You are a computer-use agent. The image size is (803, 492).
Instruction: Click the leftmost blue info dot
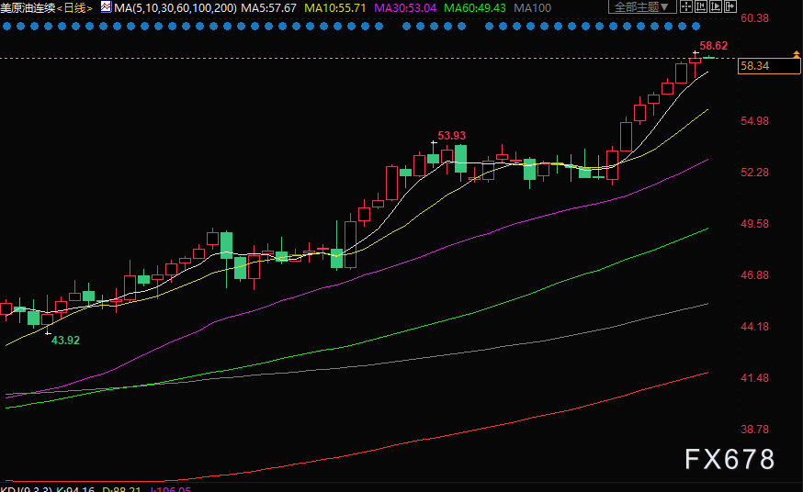pyautogui.click(x=6, y=26)
